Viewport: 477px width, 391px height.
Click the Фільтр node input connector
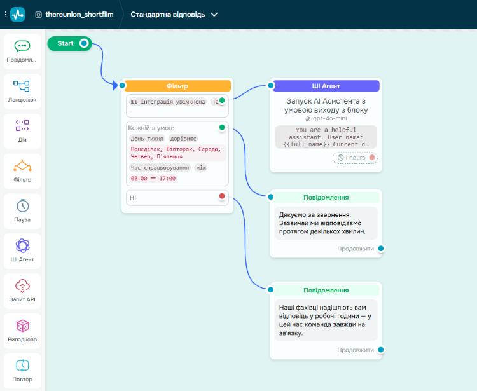click(x=122, y=85)
